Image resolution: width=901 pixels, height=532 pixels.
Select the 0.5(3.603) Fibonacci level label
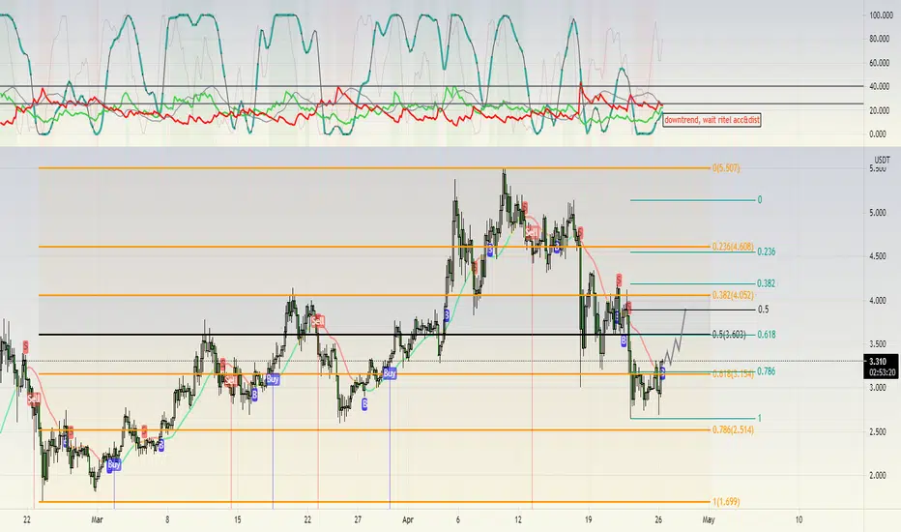[x=729, y=334]
